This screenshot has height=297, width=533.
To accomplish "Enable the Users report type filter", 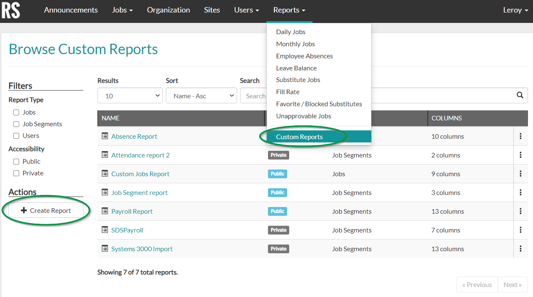I will 16,135.
